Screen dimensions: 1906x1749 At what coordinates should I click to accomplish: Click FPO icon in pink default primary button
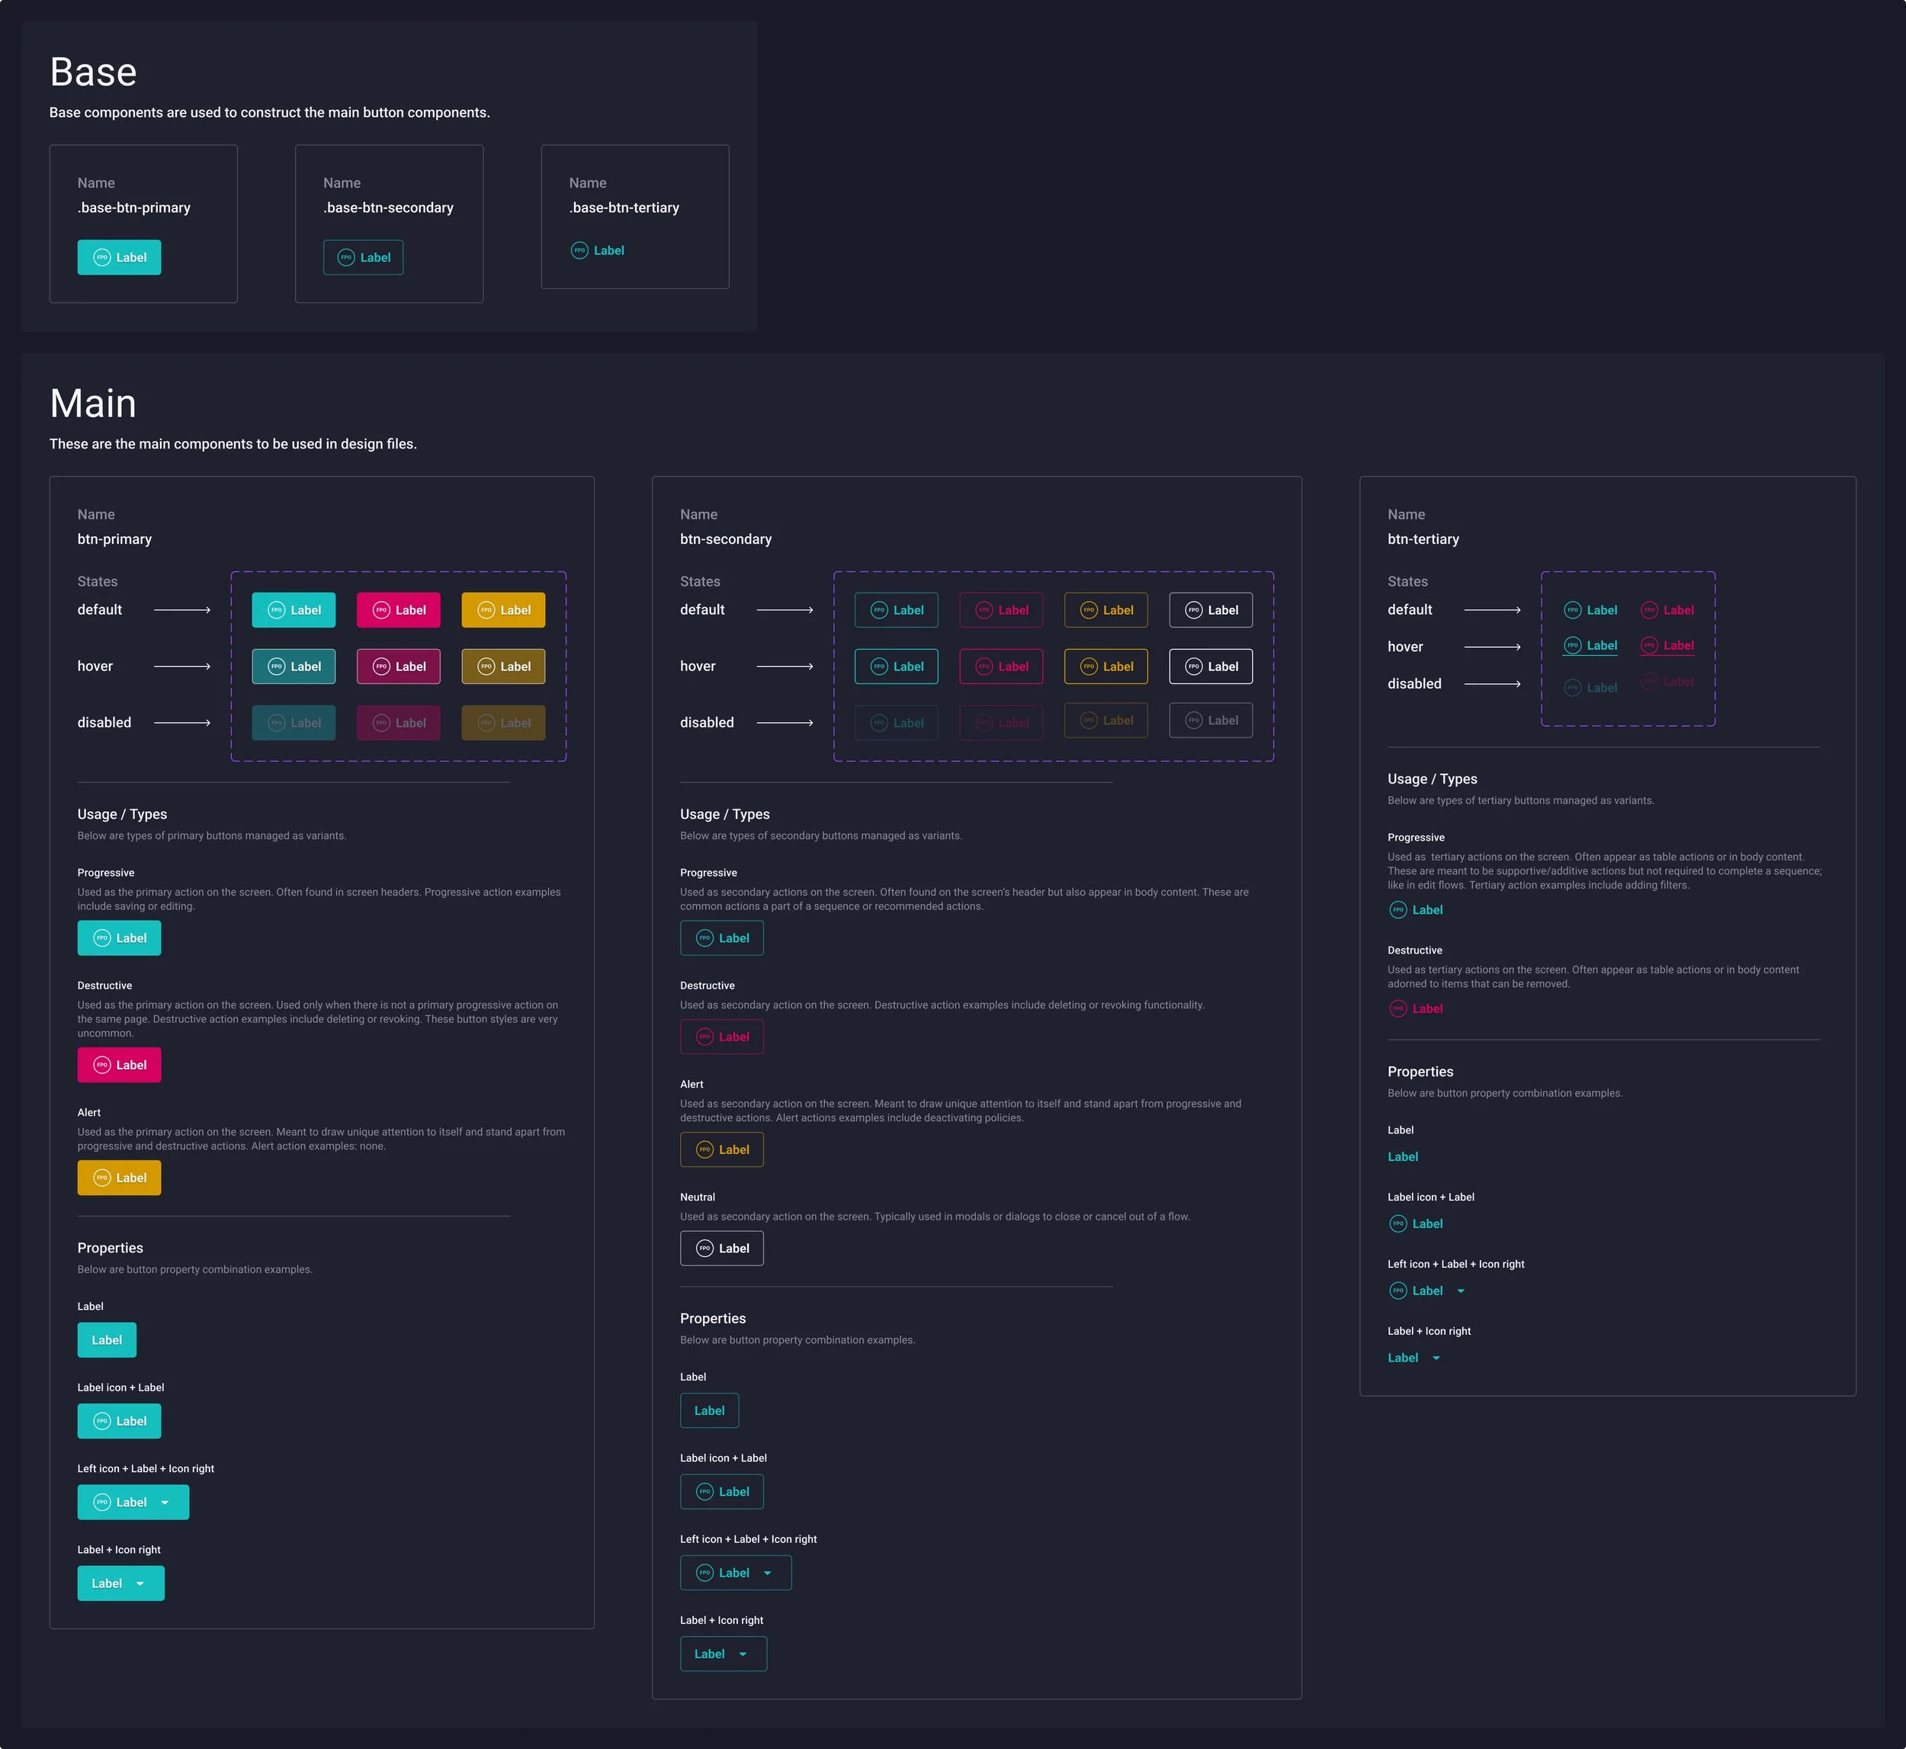(381, 610)
